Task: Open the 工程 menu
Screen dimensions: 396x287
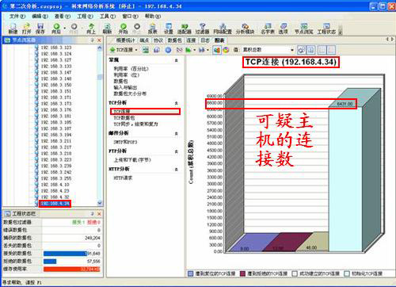Action: (85, 16)
